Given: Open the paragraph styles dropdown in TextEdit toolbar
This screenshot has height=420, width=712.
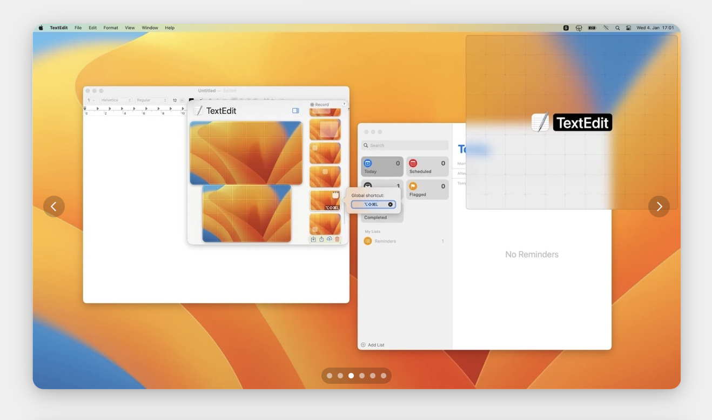Looking at the screenshot, I should (x=91, y=100).
